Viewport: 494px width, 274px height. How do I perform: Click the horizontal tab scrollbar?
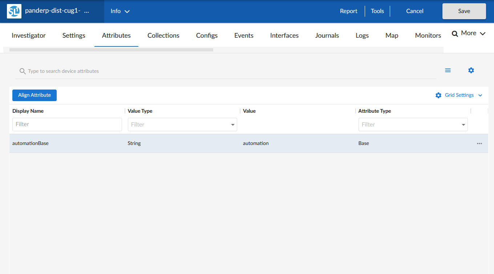pyautogui.click(x=111, y=50)
